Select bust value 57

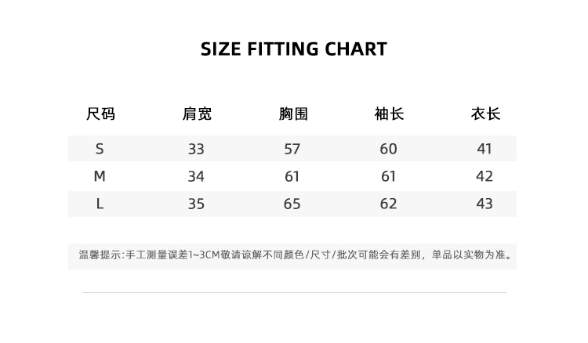(292, 149)
